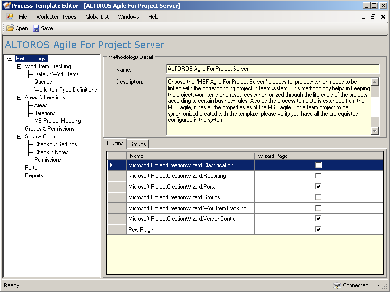This screenshot has width=390, height=292.
Task: Click Microsoft.ProjectCreationWizard.WorkItemTracking name cell
Action: (191, 208)
